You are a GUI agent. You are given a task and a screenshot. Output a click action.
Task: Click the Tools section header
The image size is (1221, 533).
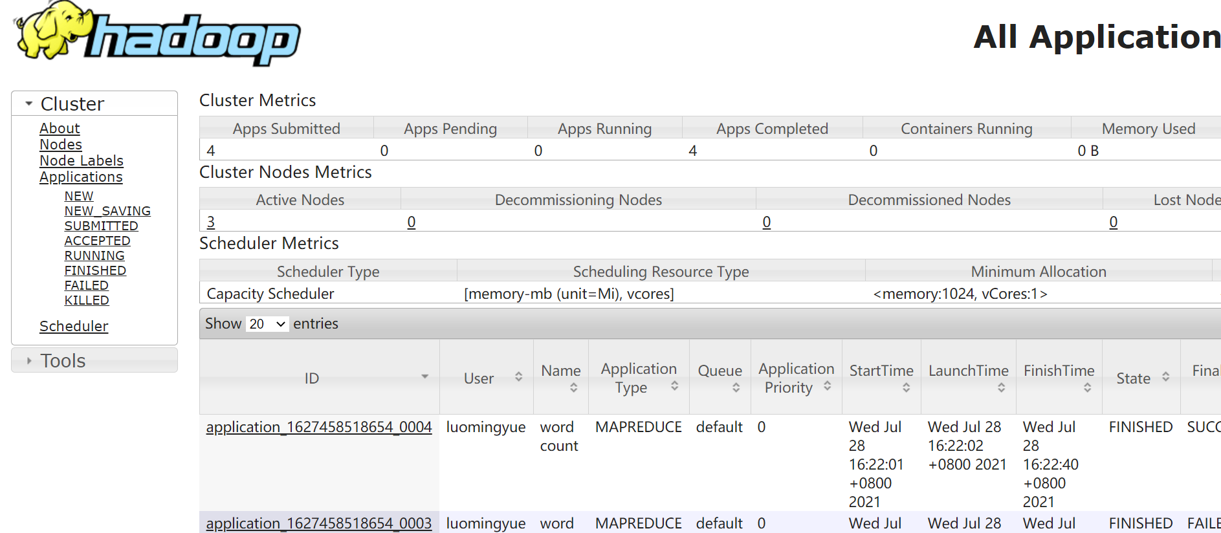(x=94, y=360)
